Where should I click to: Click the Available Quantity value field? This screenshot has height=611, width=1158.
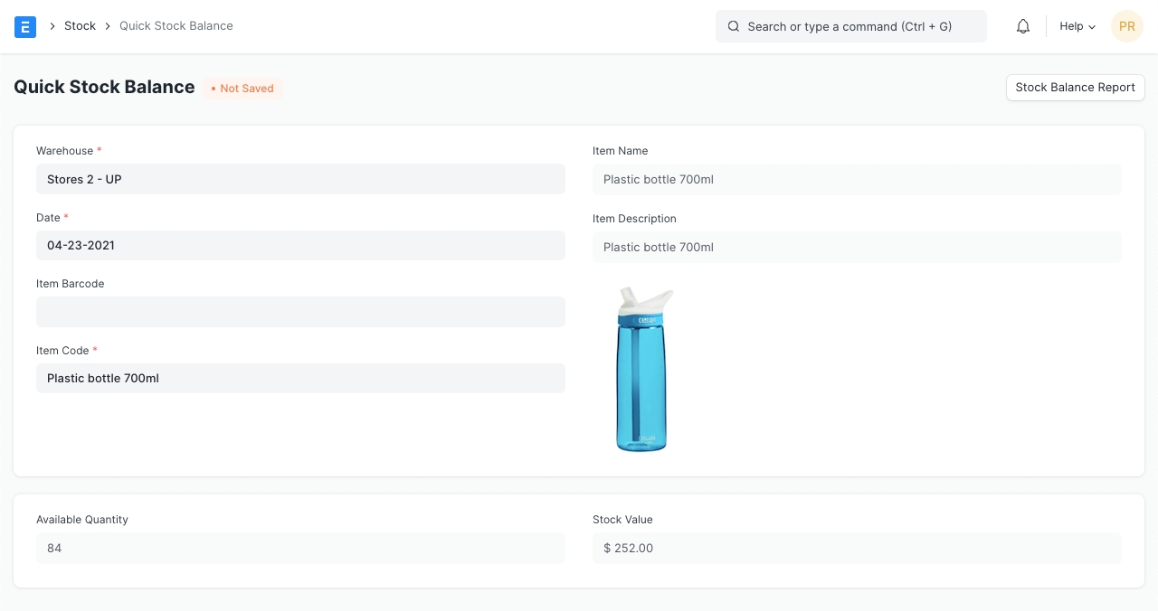(x=300, y=548)
